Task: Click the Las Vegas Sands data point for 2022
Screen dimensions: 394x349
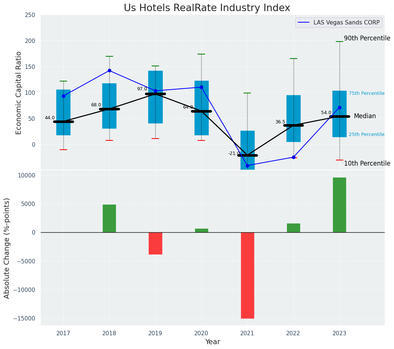Action: point(294,157)
